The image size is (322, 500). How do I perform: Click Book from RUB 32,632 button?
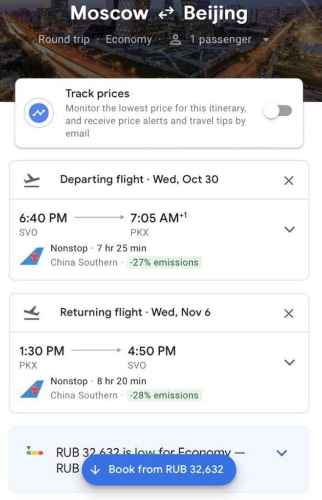click(x=159, y=470)
